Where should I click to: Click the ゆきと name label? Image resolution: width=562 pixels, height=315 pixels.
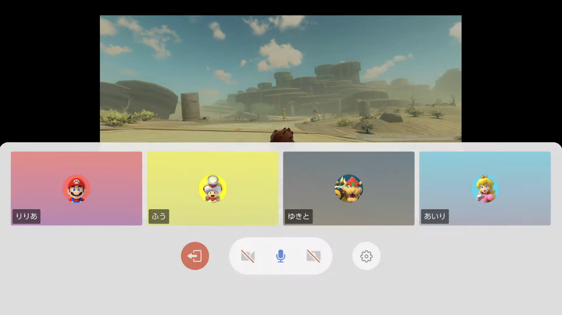(x=299, y=217)
